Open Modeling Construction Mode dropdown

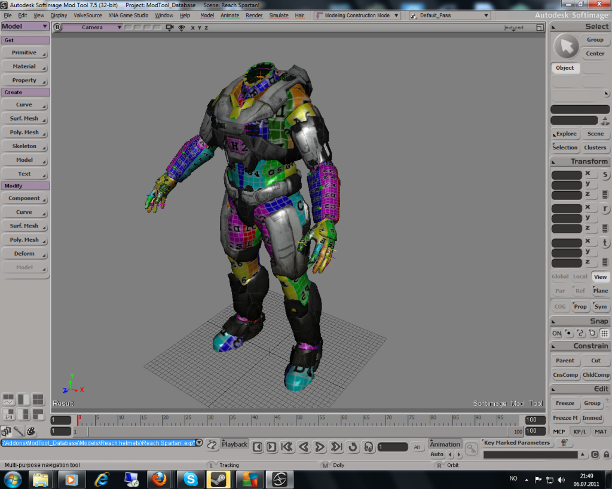[357, 15]
